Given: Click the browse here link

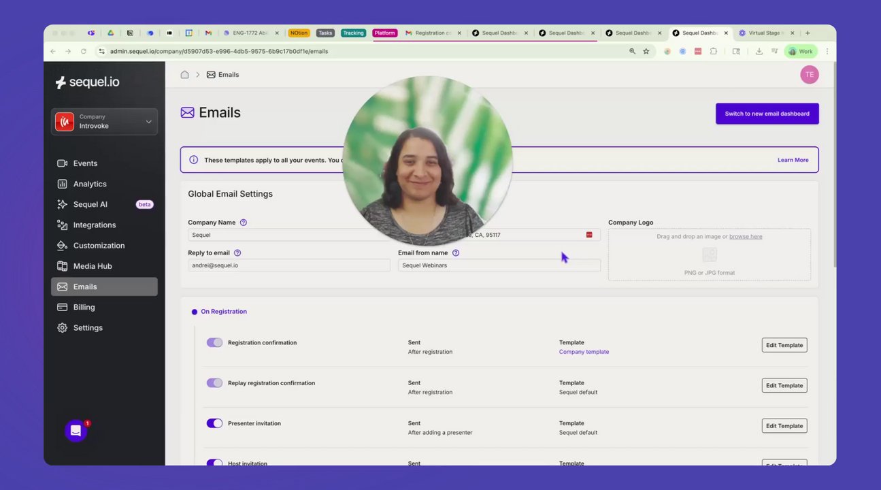Looking at the screenshot, I should click(x=746, y=237).
